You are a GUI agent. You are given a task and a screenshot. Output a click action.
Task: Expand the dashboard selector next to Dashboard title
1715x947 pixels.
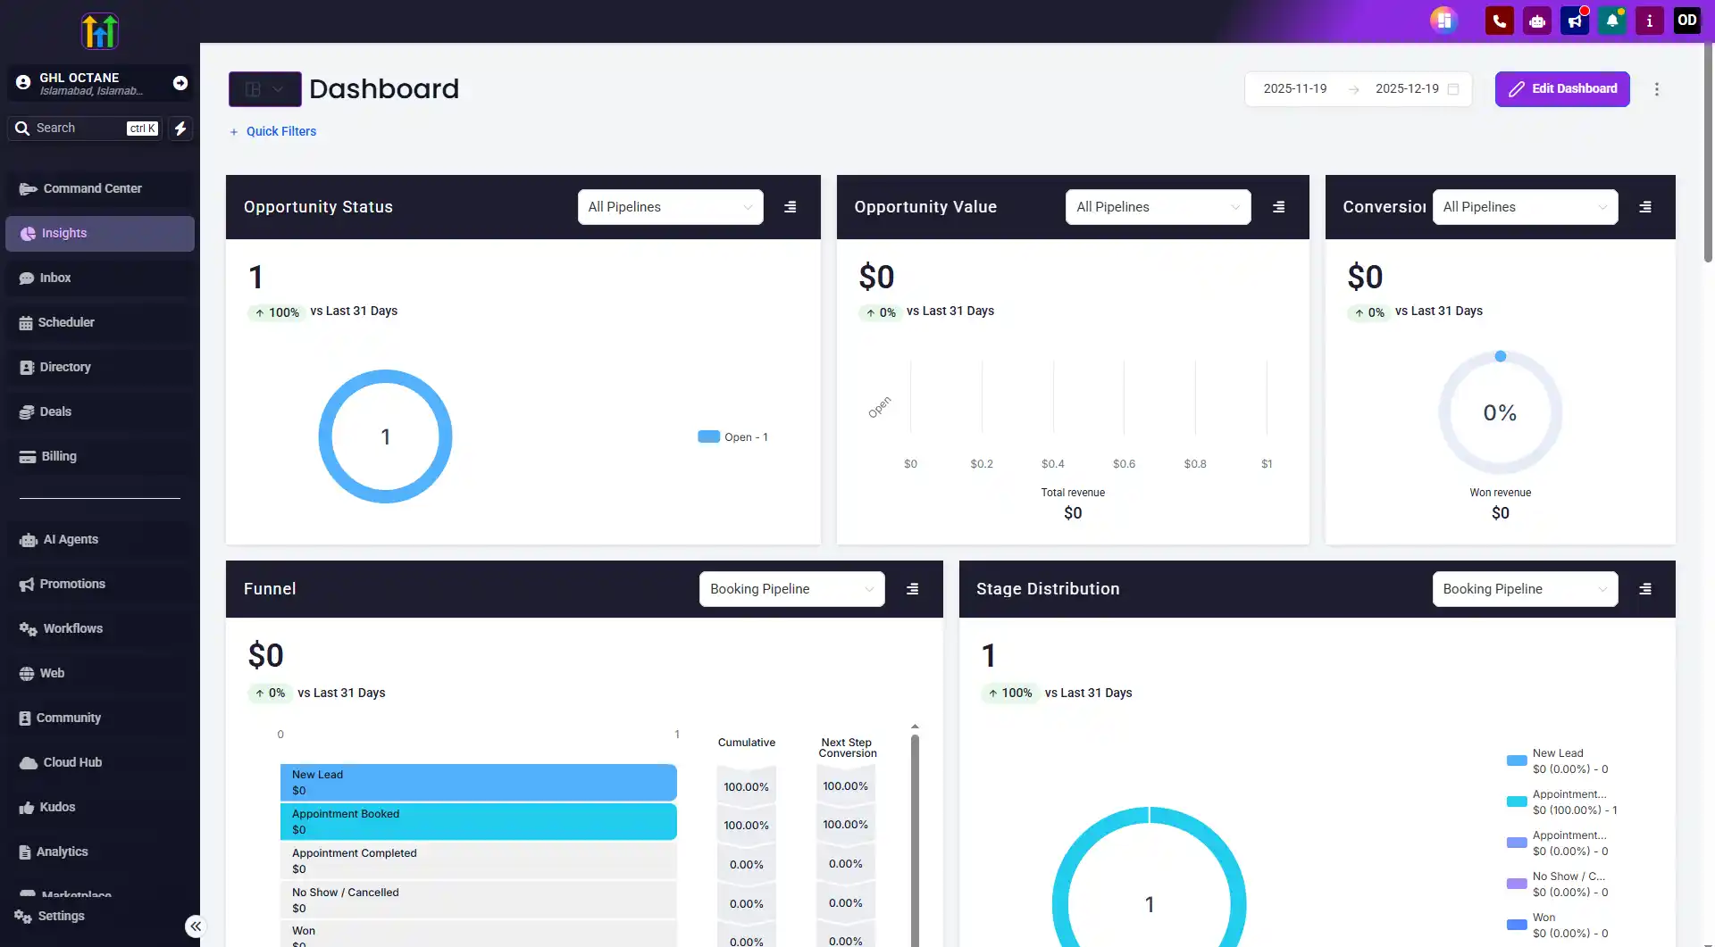tap(264, 88)
